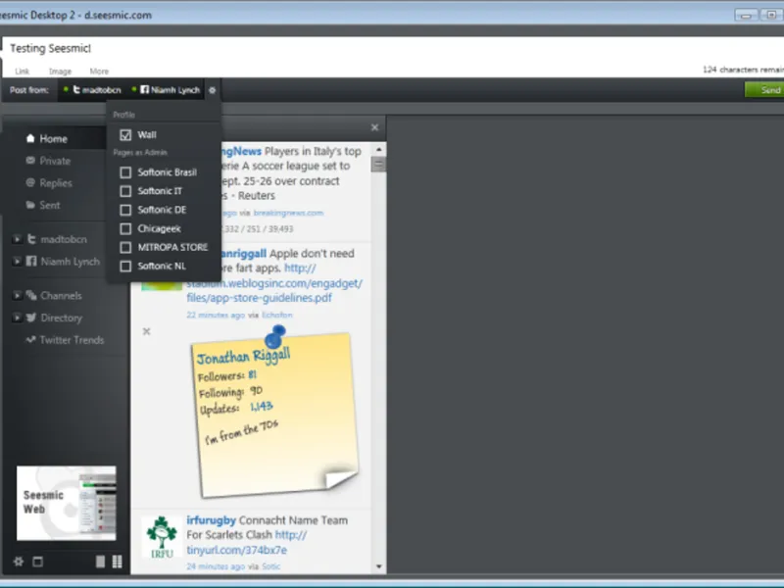
Task: Open the Sent messages view
Action: pyautogui.click(x=50, y=205)
